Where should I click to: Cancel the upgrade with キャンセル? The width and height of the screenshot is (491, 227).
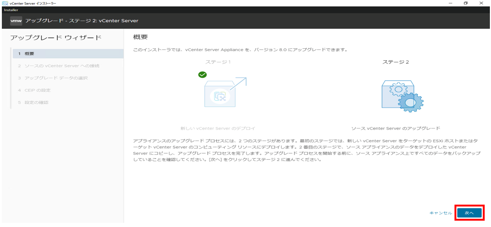coord(441,213)
